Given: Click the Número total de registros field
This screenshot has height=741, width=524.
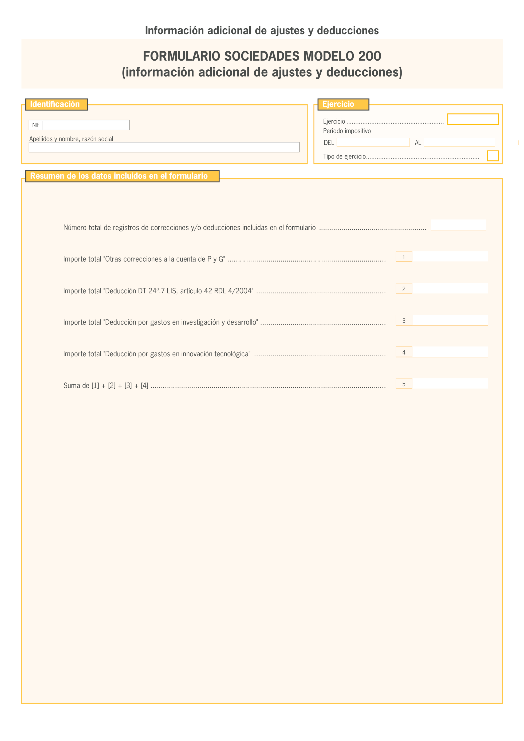Looking at the screenshot, I should coord(459,225).
